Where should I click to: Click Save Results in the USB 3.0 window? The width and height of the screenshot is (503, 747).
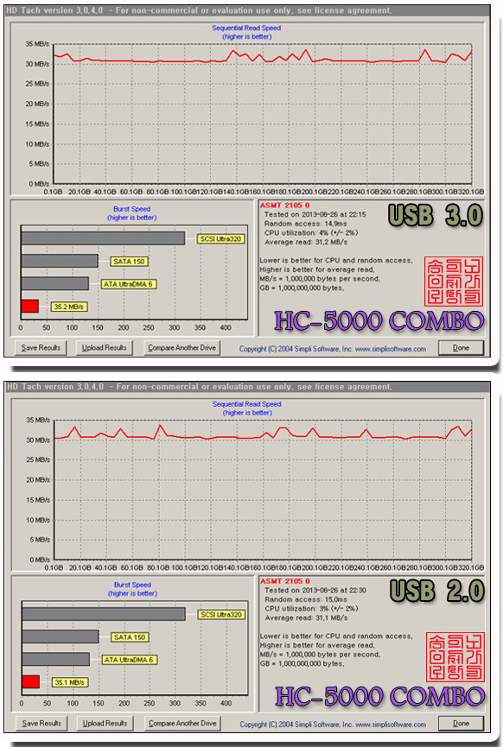click(x=41, y=348)
